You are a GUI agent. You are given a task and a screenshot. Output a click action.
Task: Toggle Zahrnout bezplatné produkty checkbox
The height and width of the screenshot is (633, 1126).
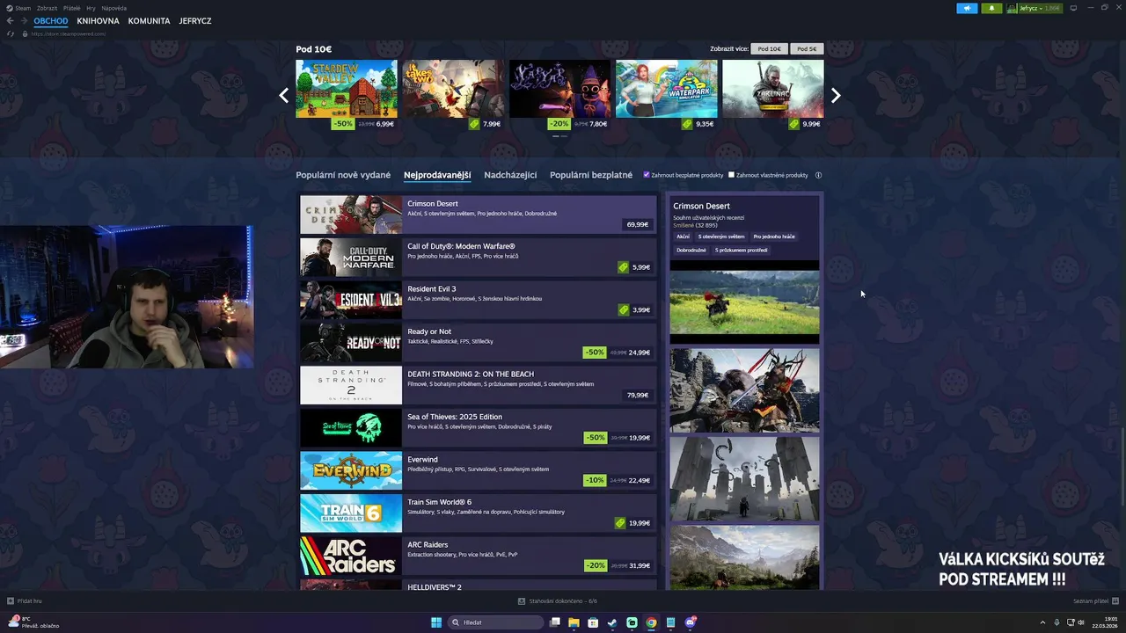[647, 175]
